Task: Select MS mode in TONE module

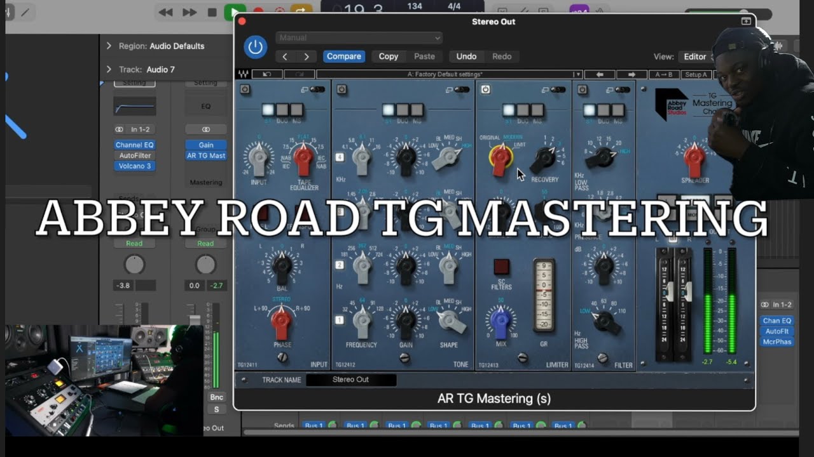Action: click(x=417, y=110)
